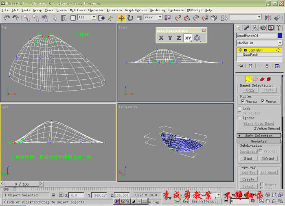Open the Modifier List dropdown
The image size is (285, 206).
pos(280,43)
